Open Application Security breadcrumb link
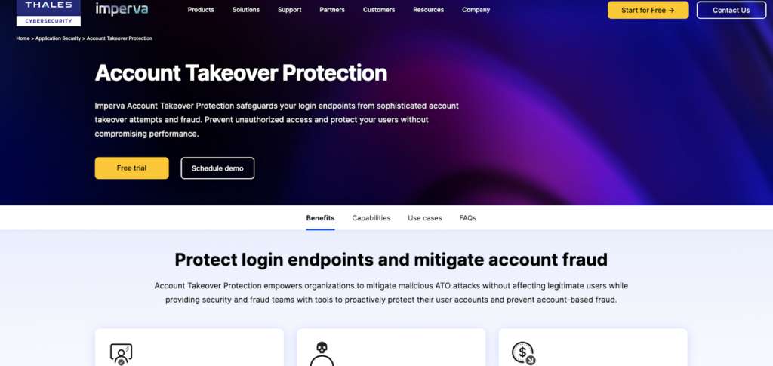 click(x=57, y=38)
